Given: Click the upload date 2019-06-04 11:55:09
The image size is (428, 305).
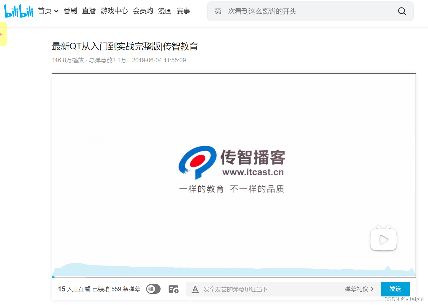Looking at the screenshot, I should click(x=159, y=60).
